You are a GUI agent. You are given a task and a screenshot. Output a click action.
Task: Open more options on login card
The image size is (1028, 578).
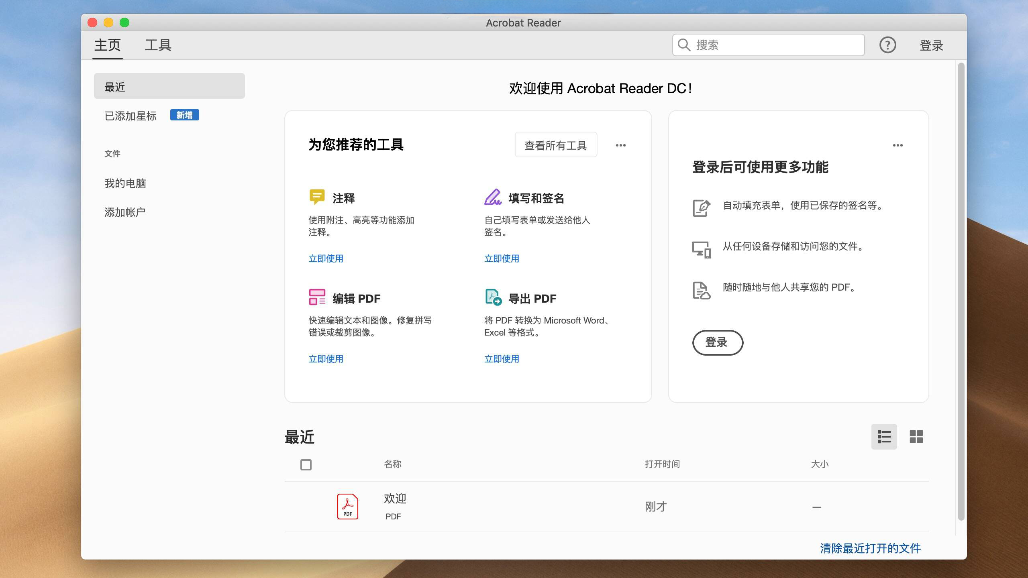(897, 145)
